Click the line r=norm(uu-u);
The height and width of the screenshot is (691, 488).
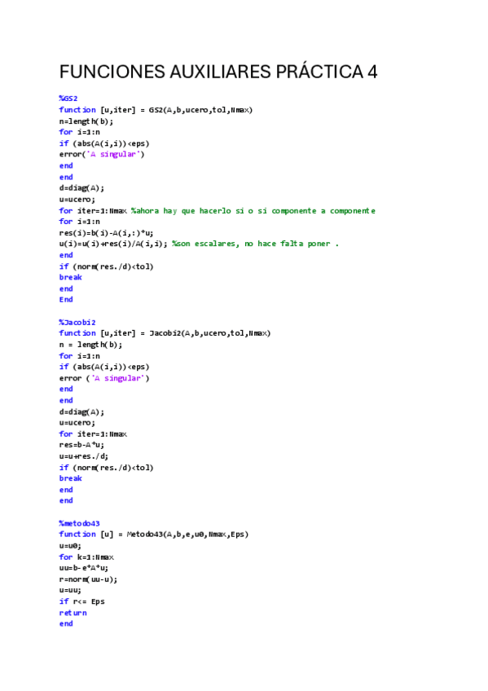(x=88, y=579)
